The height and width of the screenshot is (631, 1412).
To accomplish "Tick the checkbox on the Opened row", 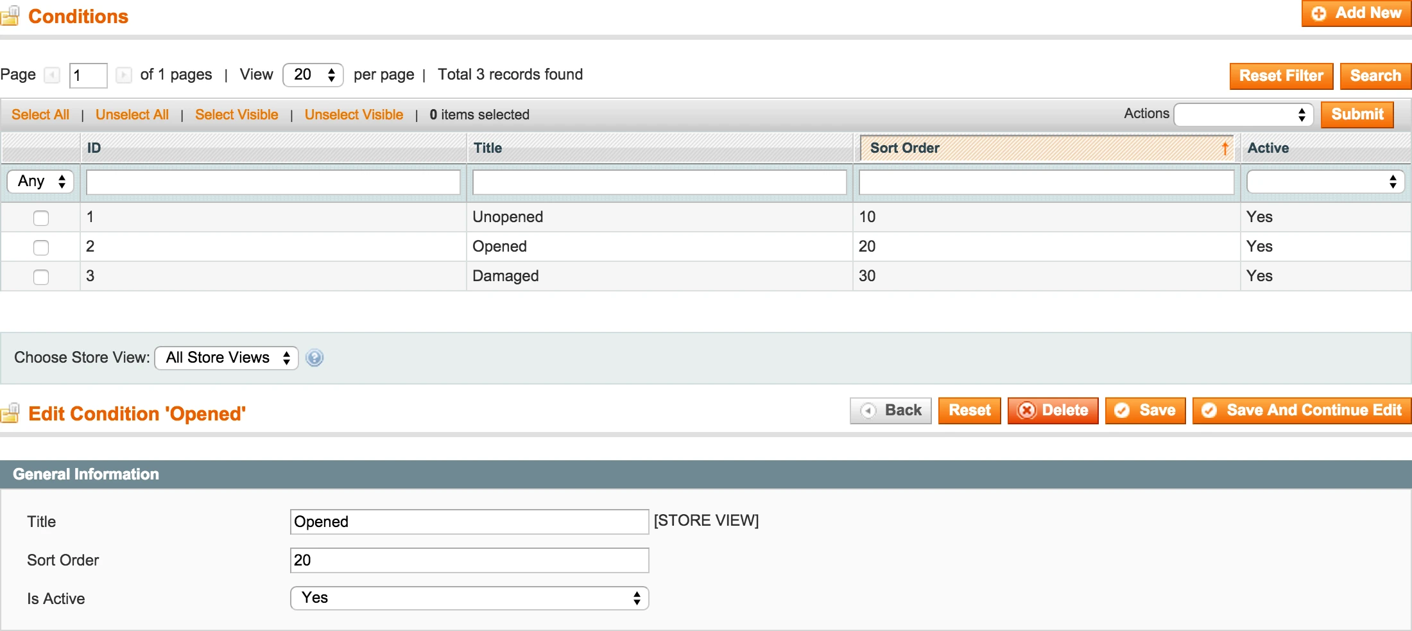I will pyautogui.click(x=41, y=247).
